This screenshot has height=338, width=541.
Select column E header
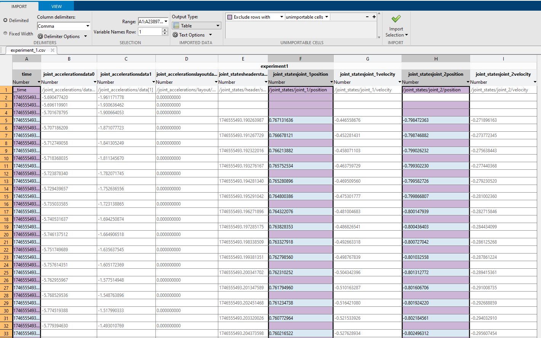click(x=243, y=59)
